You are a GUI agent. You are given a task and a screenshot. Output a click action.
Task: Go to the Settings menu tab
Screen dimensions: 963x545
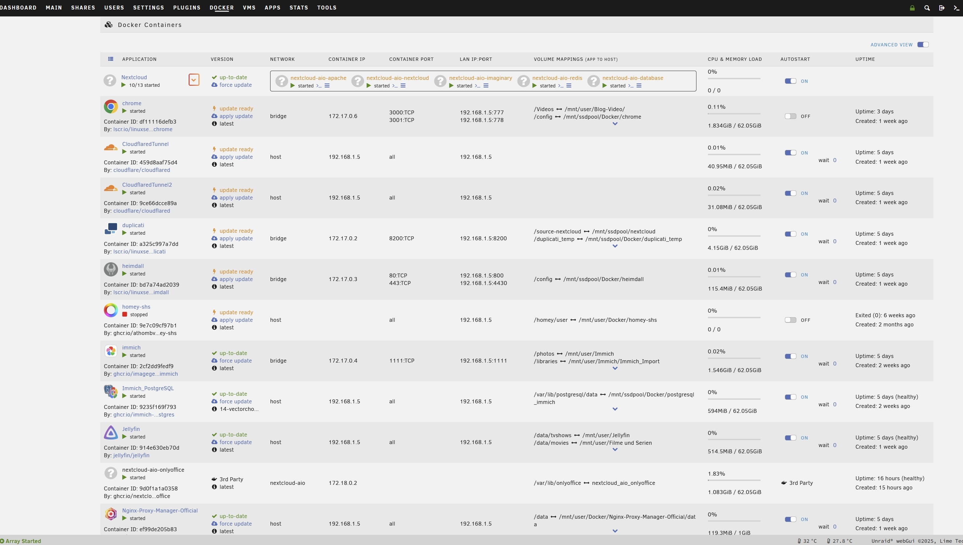click(148, 8)
